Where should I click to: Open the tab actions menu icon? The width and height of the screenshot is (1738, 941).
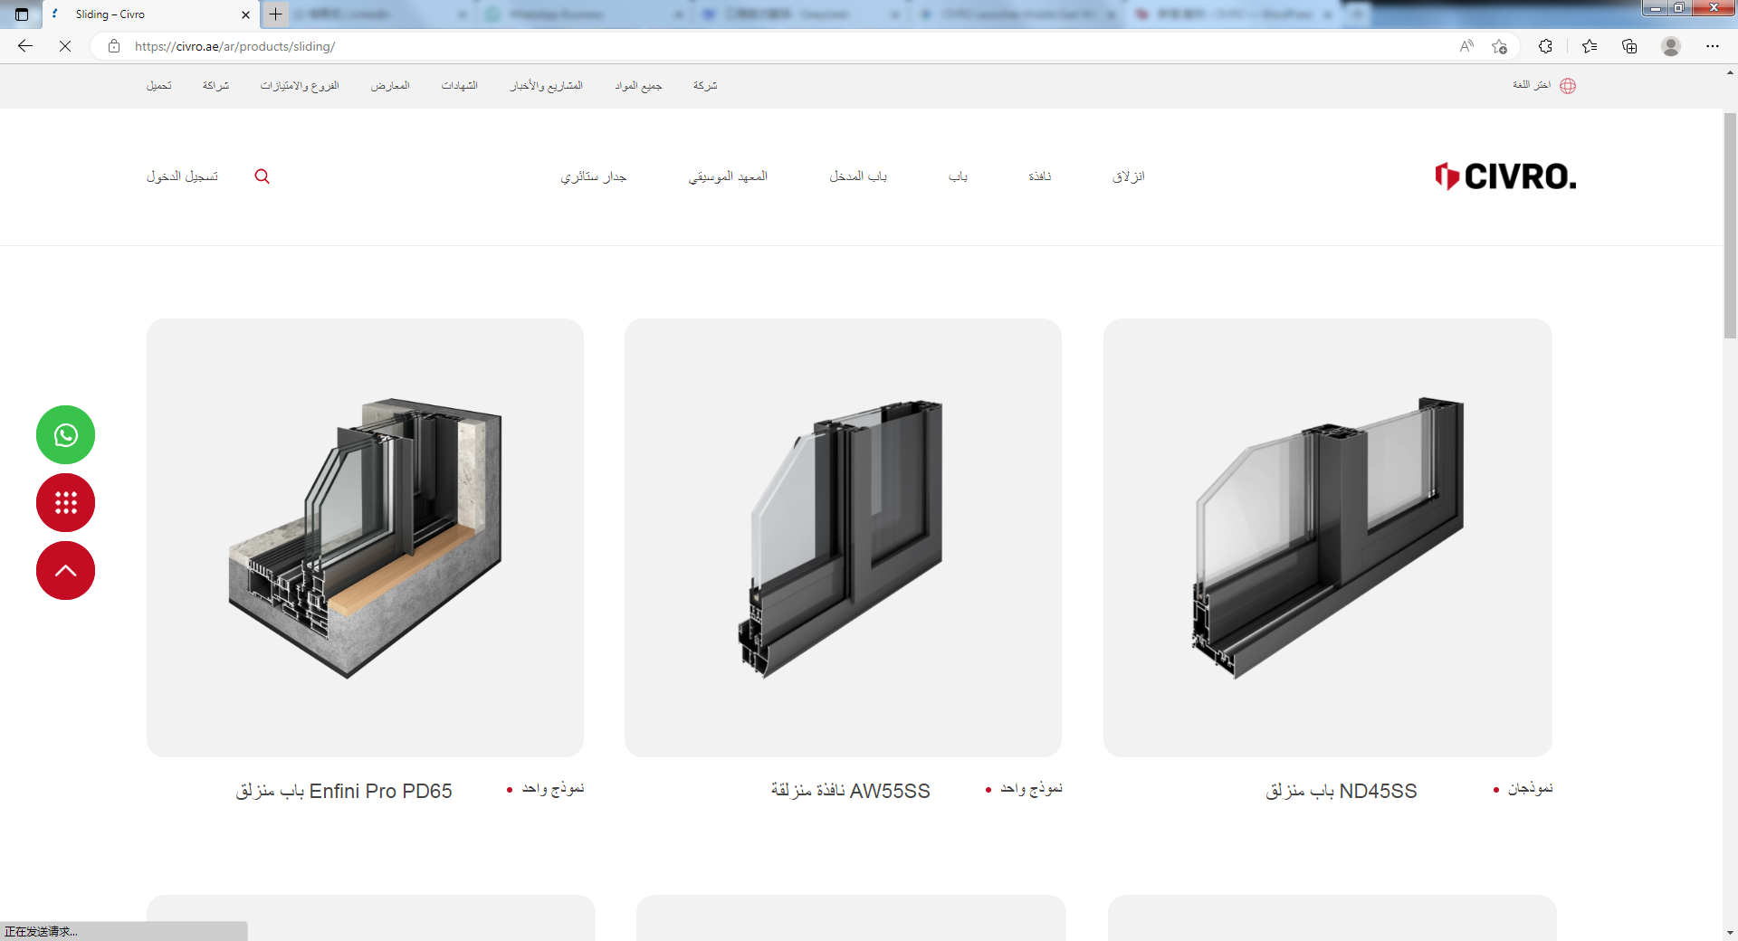click(22, 14)
